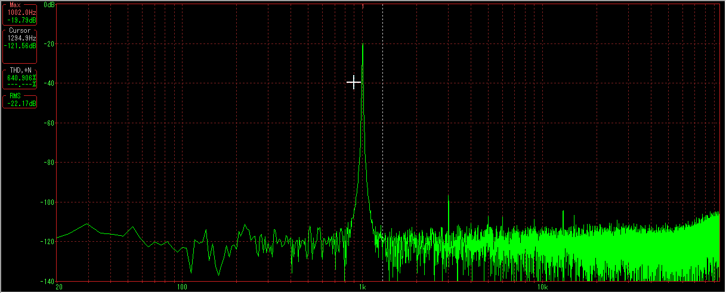Click the -40 label on vertical axis
The height and width of the screenshot is (293, 726).
[x=49, y=83]
